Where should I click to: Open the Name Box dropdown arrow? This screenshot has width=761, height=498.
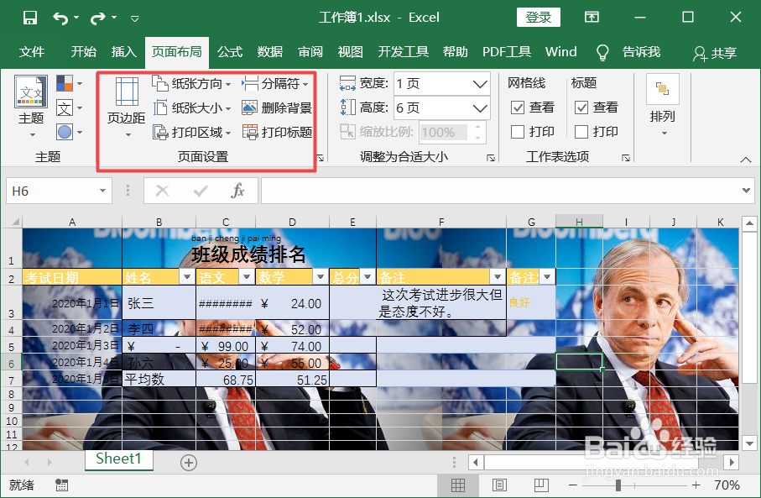pyautogui.click(x=103, y=191)
